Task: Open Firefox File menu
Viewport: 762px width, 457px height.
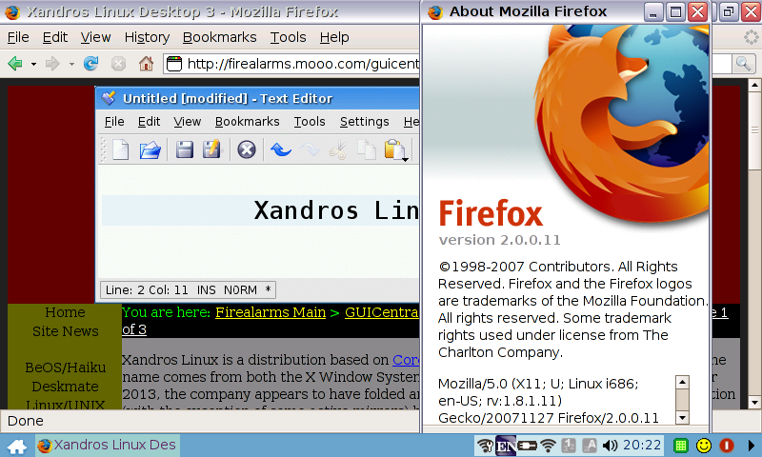Action: [18, 37]
